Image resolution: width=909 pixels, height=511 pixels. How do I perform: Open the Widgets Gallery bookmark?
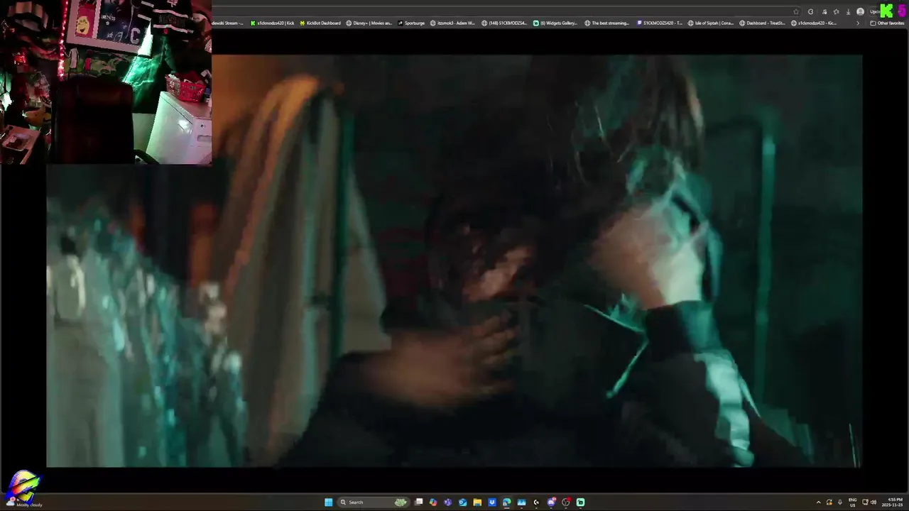click(555, 23)
